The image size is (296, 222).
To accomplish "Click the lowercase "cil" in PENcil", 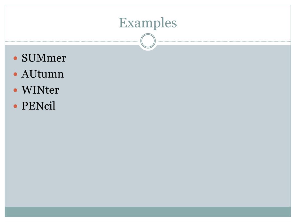I will (x=50, y=106).
